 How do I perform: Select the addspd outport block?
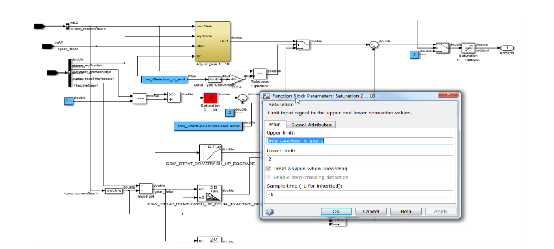pos(507,48)
